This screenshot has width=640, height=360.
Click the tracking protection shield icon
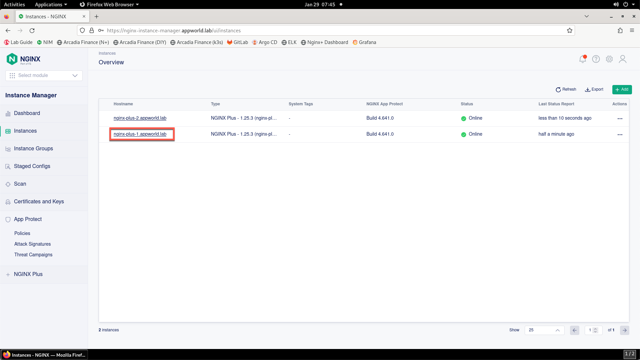[x=82, y=30]
